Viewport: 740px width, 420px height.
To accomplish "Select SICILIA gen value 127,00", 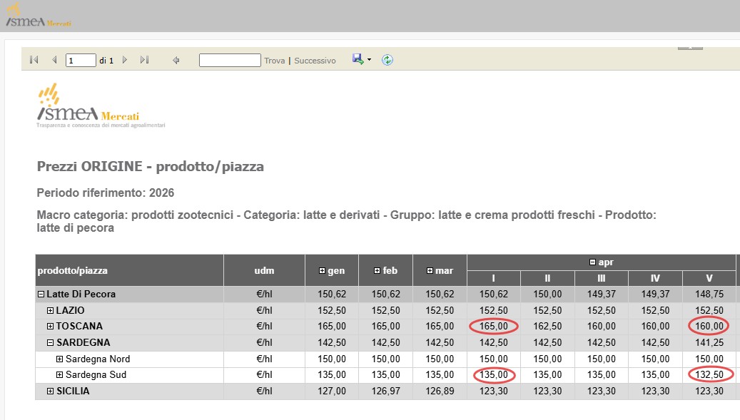I will (x=332, y=391).
